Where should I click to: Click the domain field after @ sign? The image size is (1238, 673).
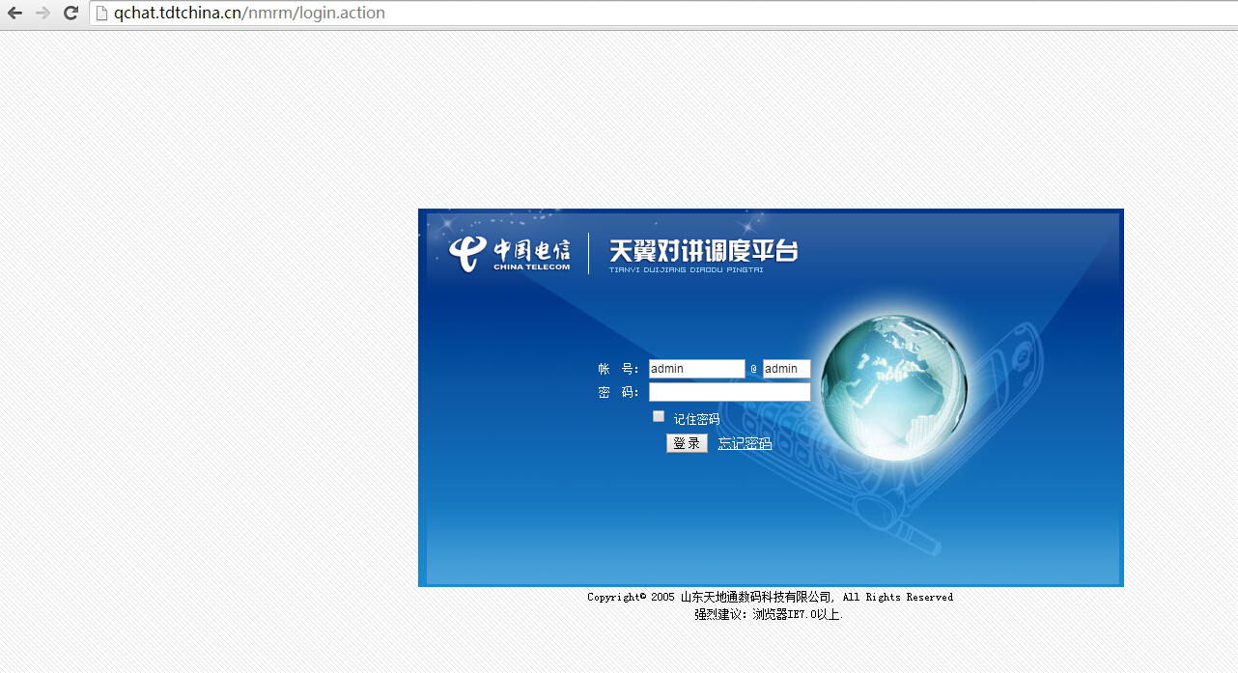[x=786, y=369]
